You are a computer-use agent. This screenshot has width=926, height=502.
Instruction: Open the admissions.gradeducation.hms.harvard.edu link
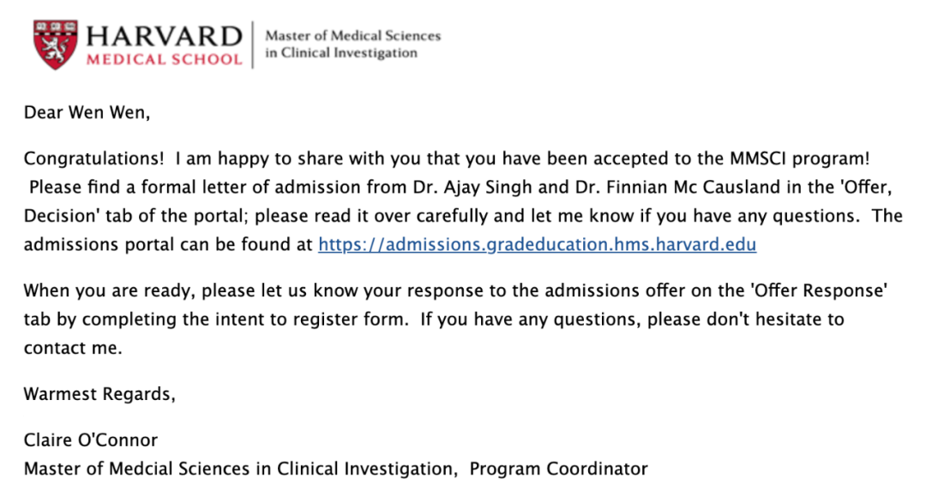pyautogui.click(x=537, y=244)
